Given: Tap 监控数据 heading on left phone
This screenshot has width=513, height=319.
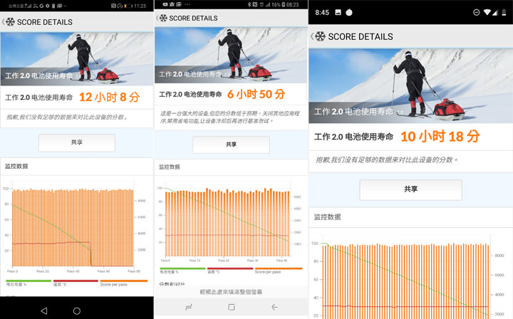Looking at the screenshot, I should 16,167.
